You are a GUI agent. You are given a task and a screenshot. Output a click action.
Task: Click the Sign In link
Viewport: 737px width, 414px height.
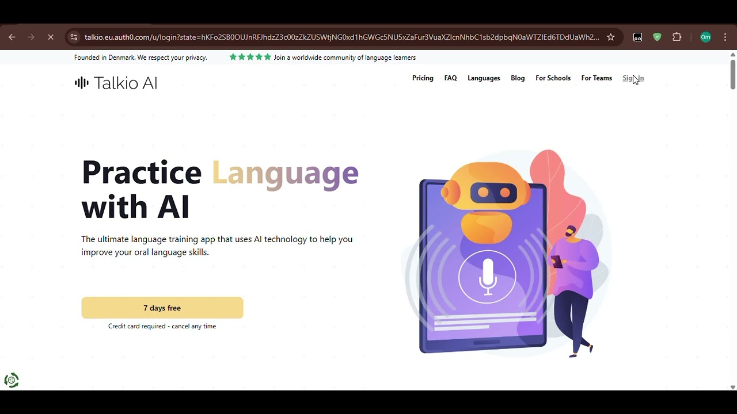pyautogui.click(x=633, y=78)
